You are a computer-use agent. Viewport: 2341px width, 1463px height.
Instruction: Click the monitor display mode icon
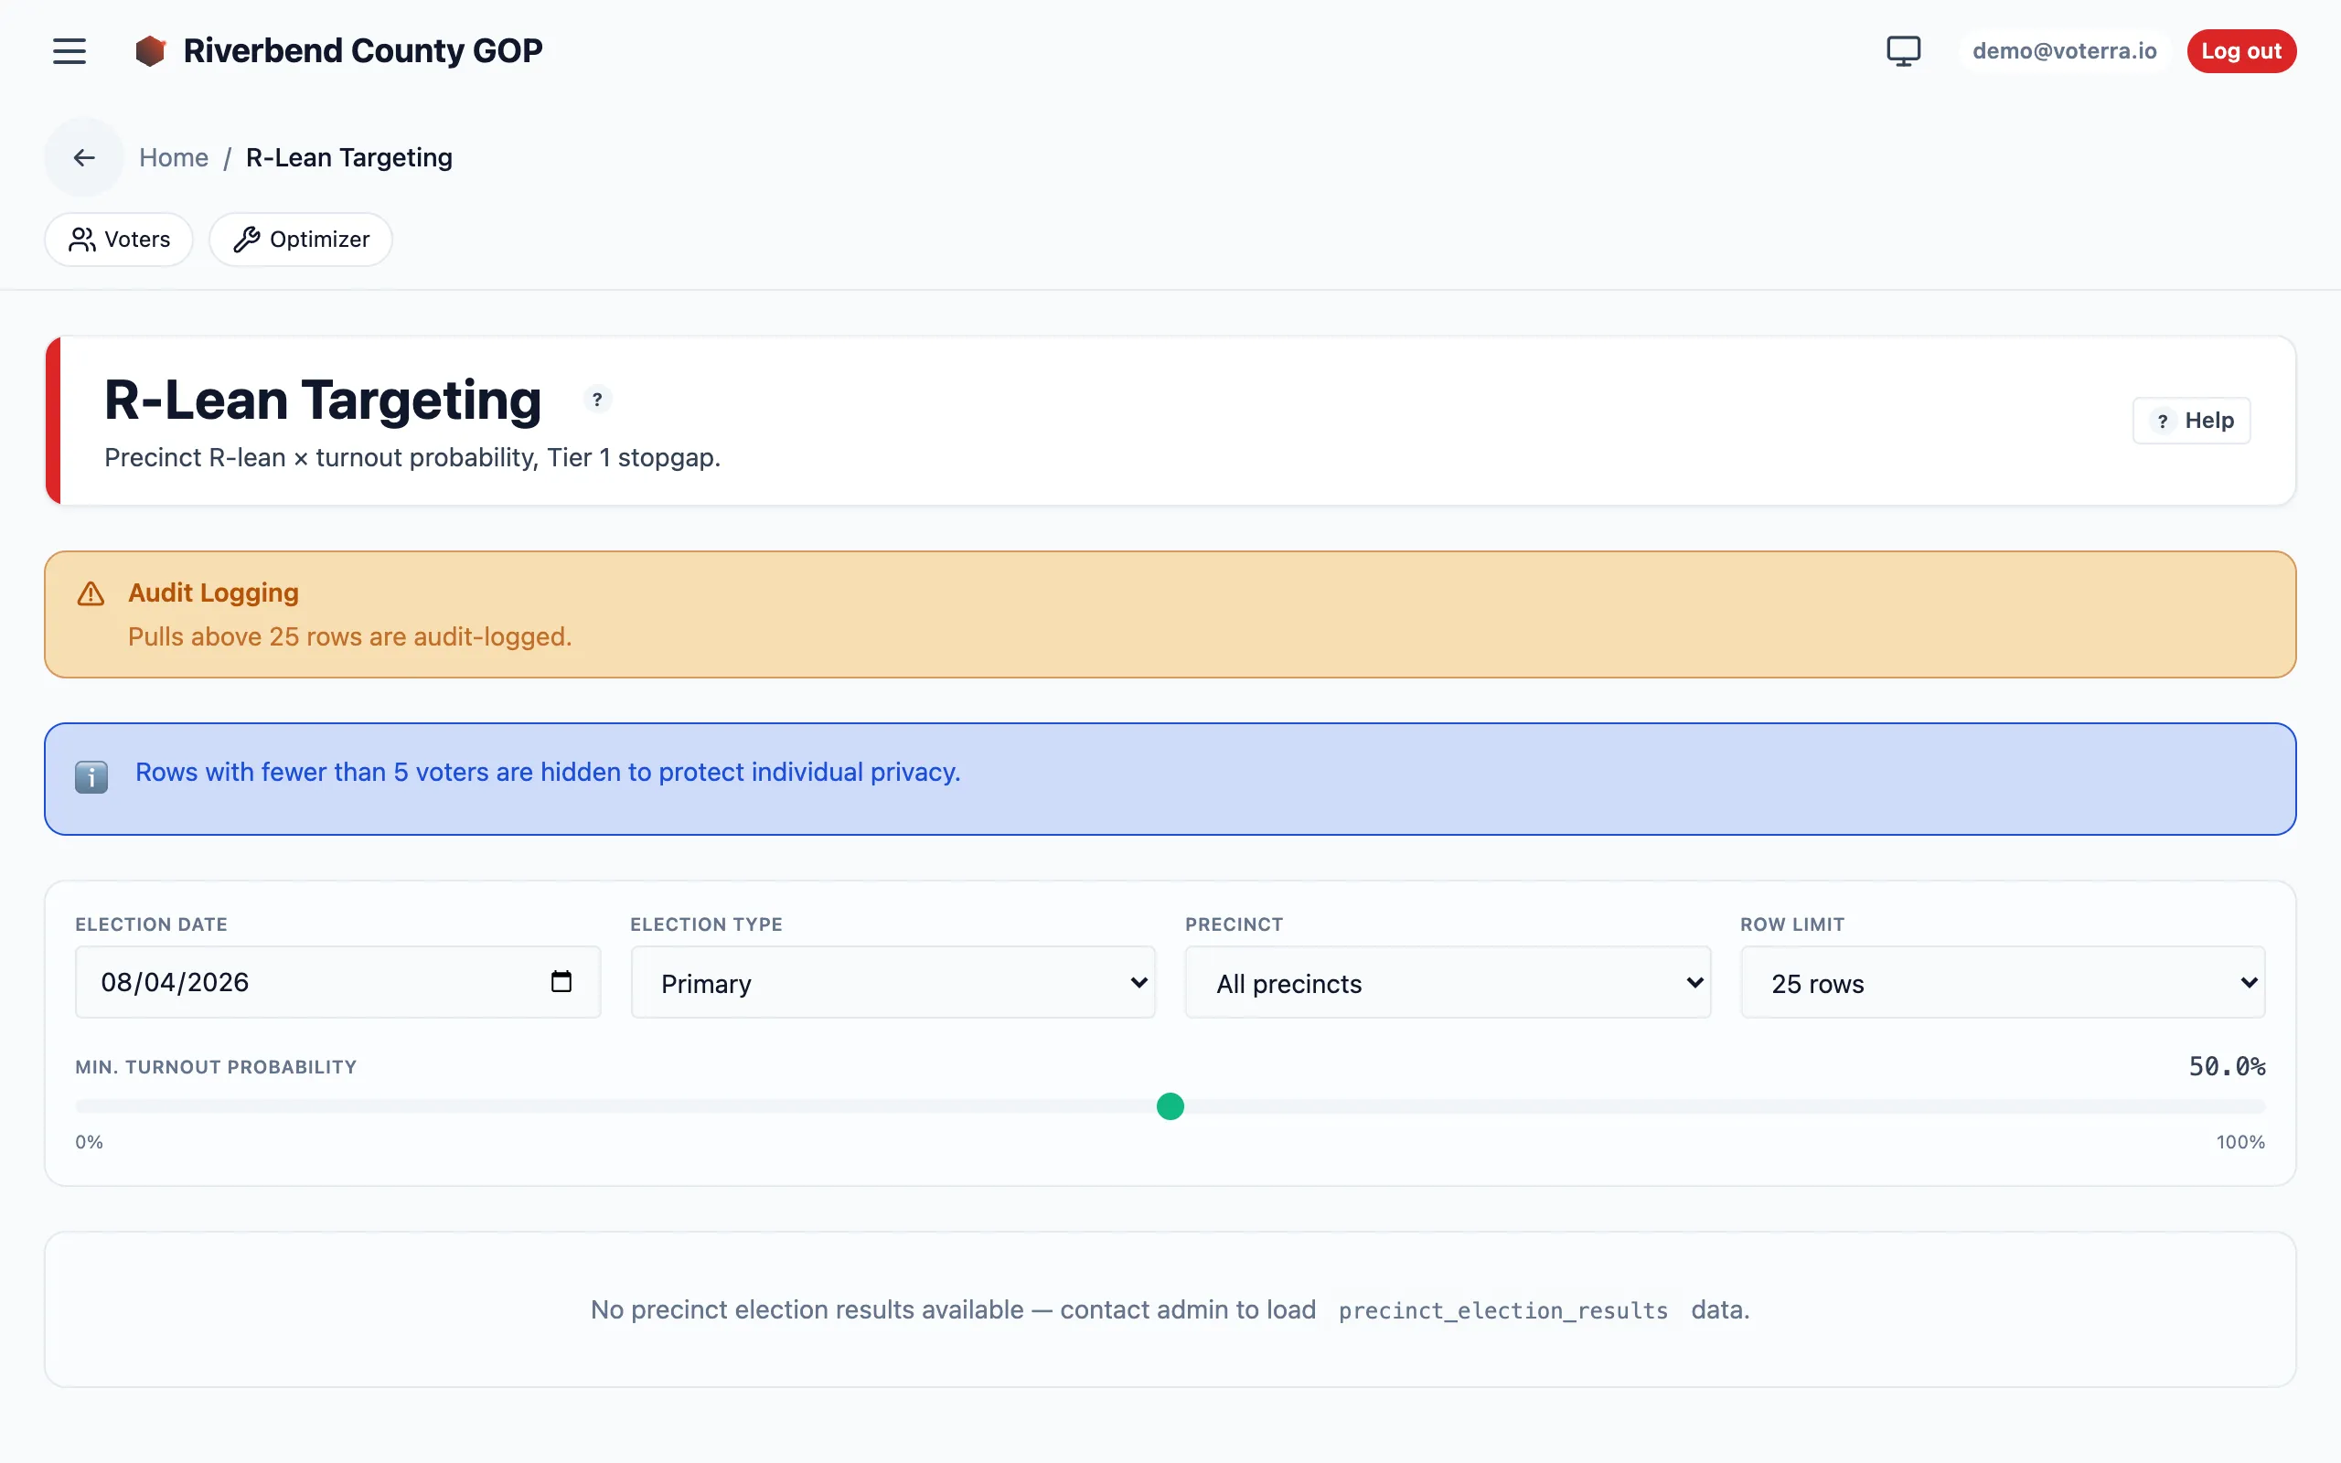(1903, 50)
